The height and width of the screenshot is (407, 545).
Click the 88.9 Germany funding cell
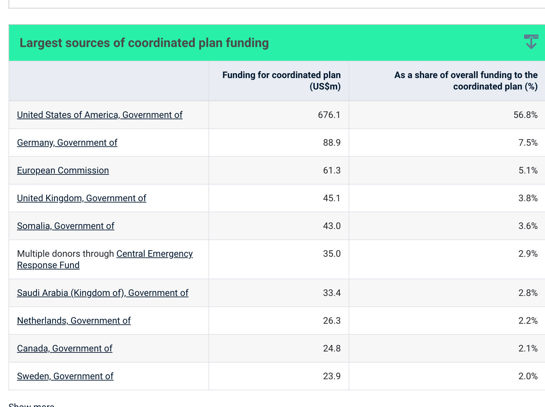(x=331, y=143)
